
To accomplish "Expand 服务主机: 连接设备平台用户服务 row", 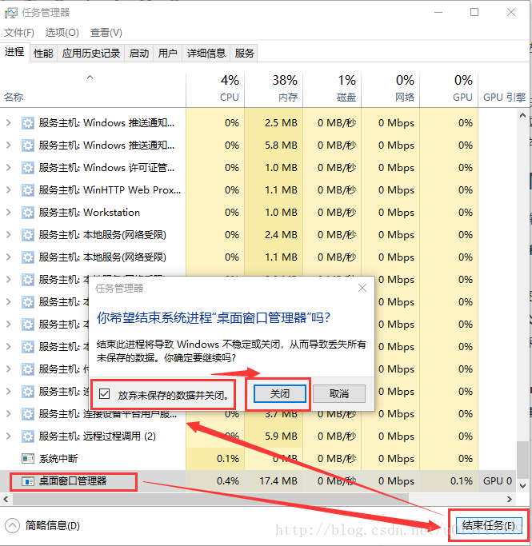I will 9,414.
